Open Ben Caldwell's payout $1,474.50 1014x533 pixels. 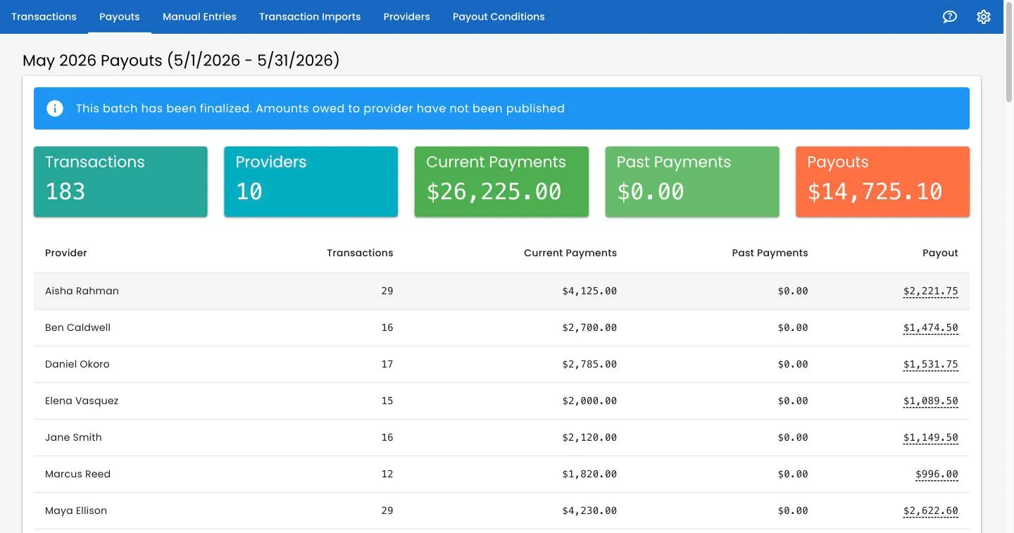tap(931, 327)
